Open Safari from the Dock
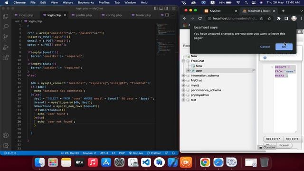The width and height of the screenshot is (304, 171). coord(218,162)
